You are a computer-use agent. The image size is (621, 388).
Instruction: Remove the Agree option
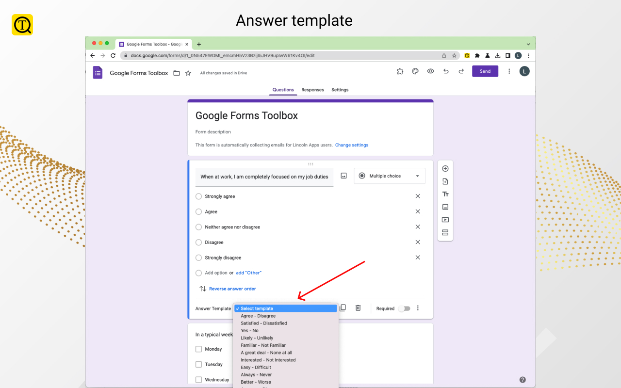click(x=418, y=211)
